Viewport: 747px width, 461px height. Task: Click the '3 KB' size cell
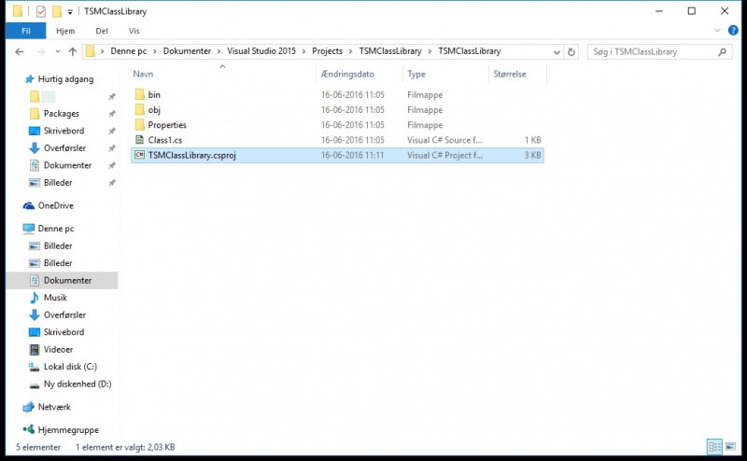[x=532, y=155]
